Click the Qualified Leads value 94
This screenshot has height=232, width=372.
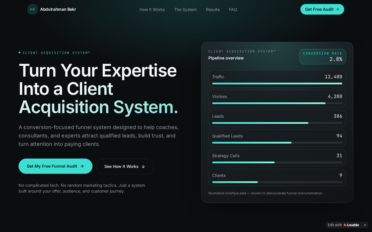[x=339, y=136]
